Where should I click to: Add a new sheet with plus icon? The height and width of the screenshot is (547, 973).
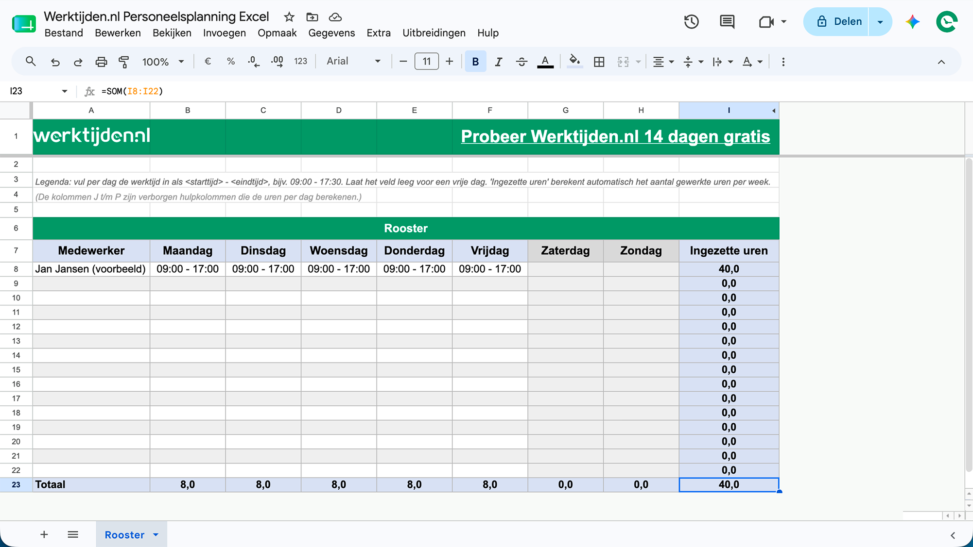[44, 534]
